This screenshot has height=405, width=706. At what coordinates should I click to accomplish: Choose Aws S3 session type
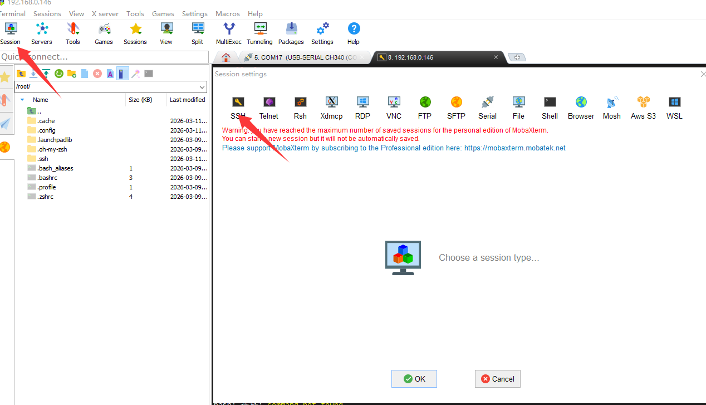pos(643,108)
